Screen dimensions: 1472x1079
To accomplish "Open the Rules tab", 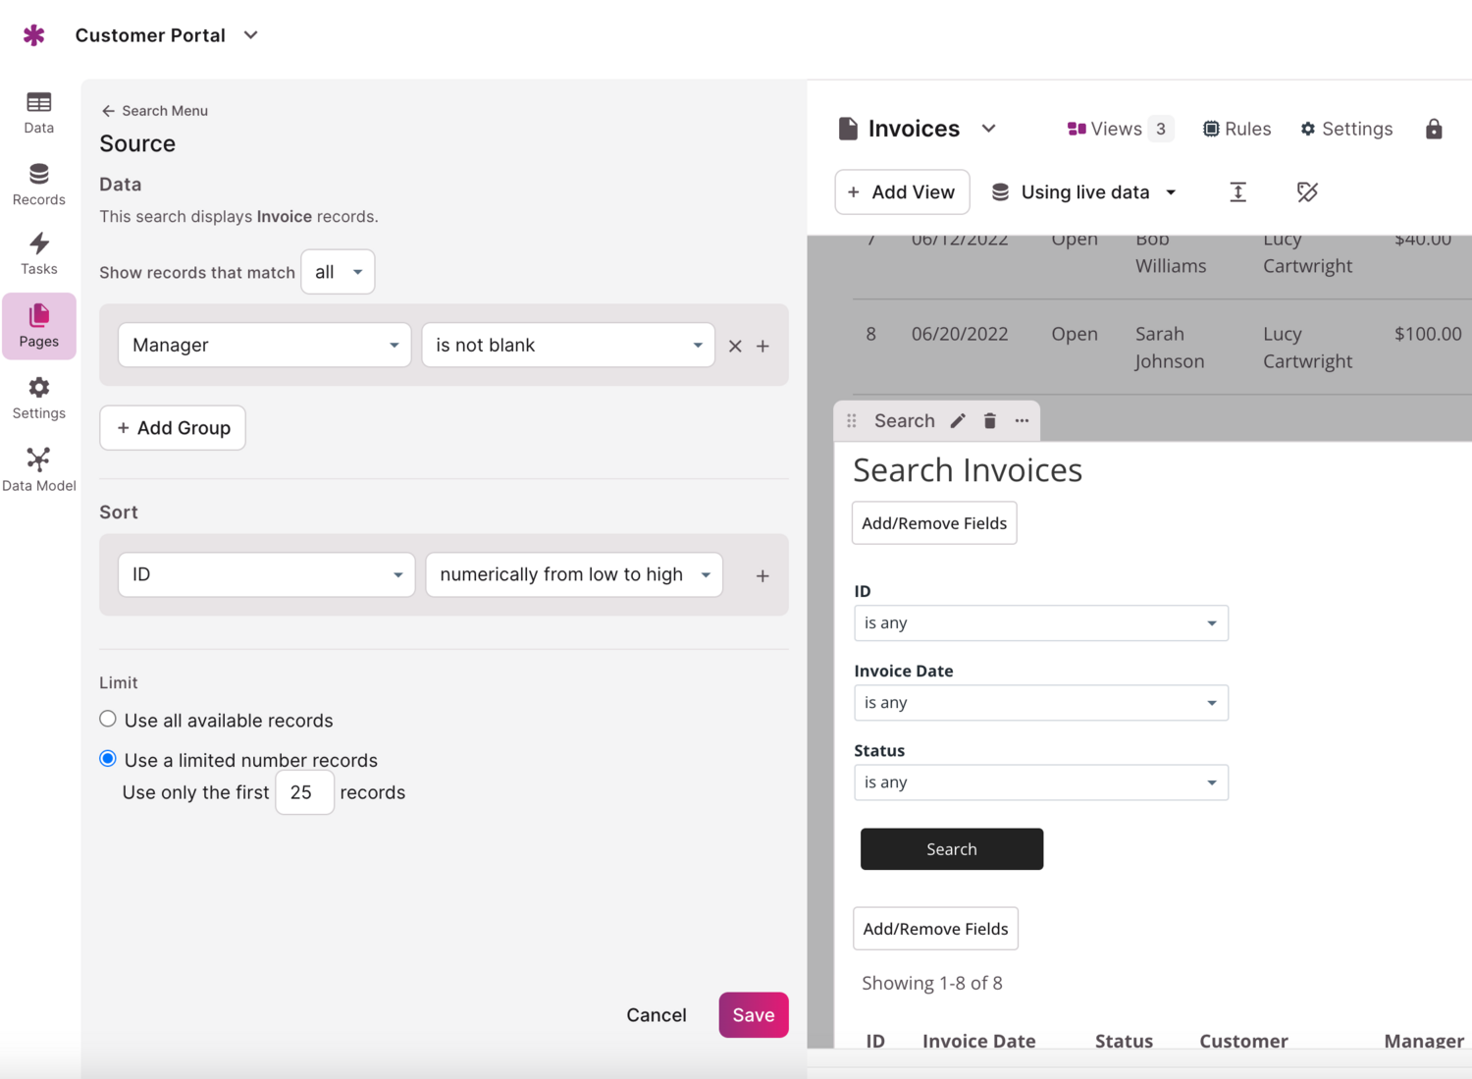I will pyautogui.click(x=1236, y=129).
